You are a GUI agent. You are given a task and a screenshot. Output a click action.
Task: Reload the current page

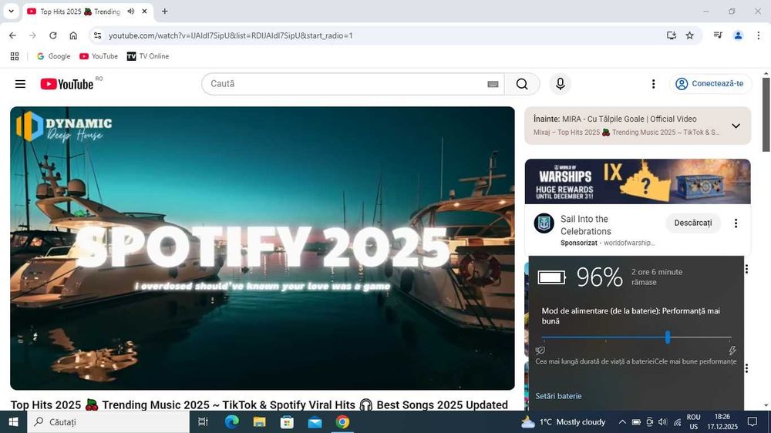tap(52, 35)
